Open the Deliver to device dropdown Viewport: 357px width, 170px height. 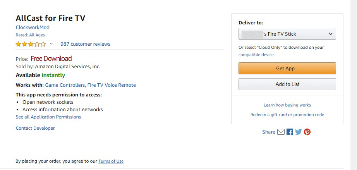point(287,34)
